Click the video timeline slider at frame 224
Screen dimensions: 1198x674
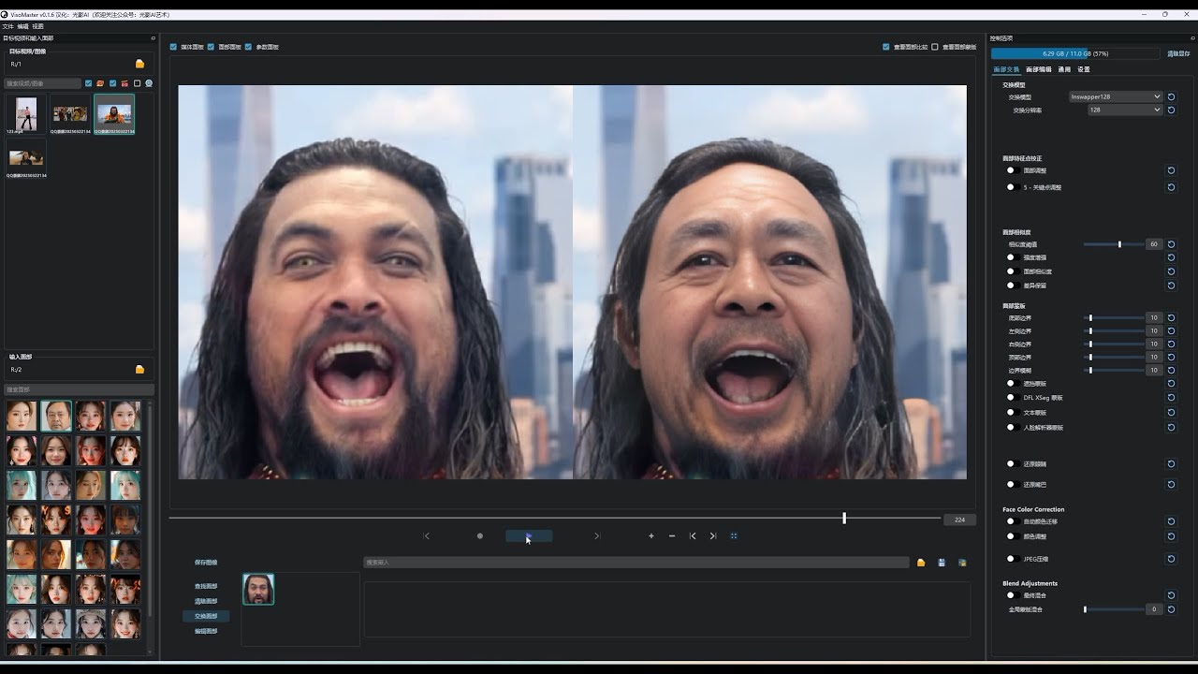coord(555,519)
